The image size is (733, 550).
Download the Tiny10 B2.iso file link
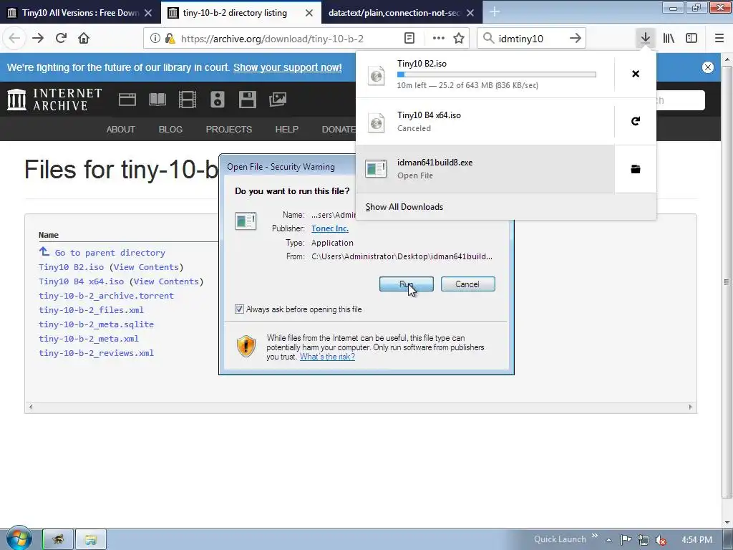71,267
